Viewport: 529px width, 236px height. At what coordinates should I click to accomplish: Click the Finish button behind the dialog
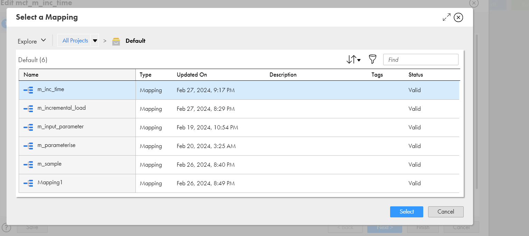(423, 227)
